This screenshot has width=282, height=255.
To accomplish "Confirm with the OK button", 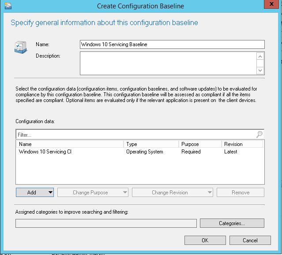I will 205,240.
